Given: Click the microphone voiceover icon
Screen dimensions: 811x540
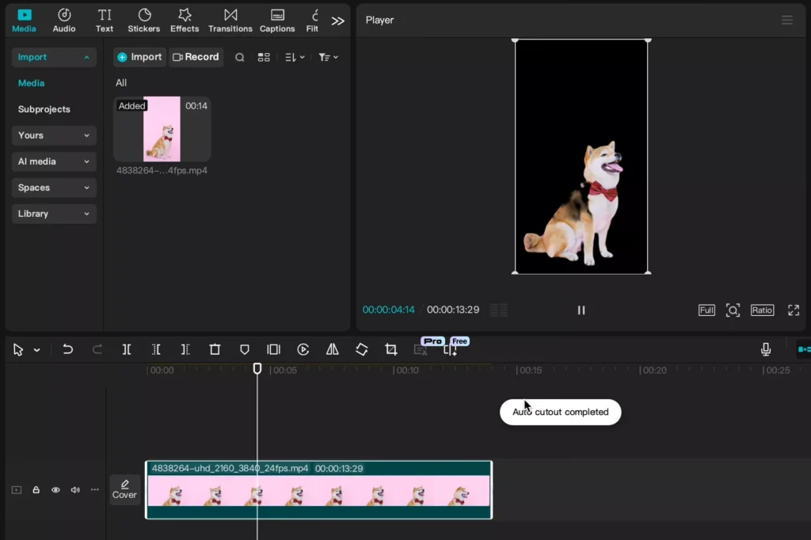Looking at the screenshot, I should click(766, 350).
